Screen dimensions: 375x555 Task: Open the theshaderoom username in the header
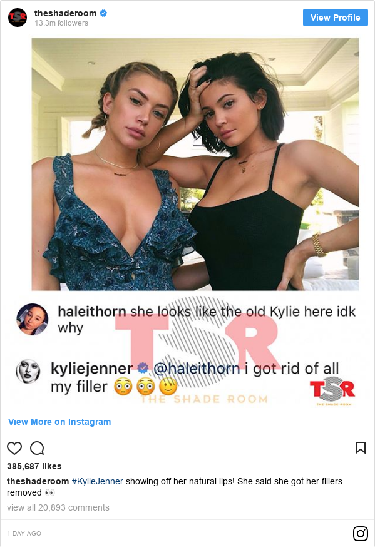[65, 13]
